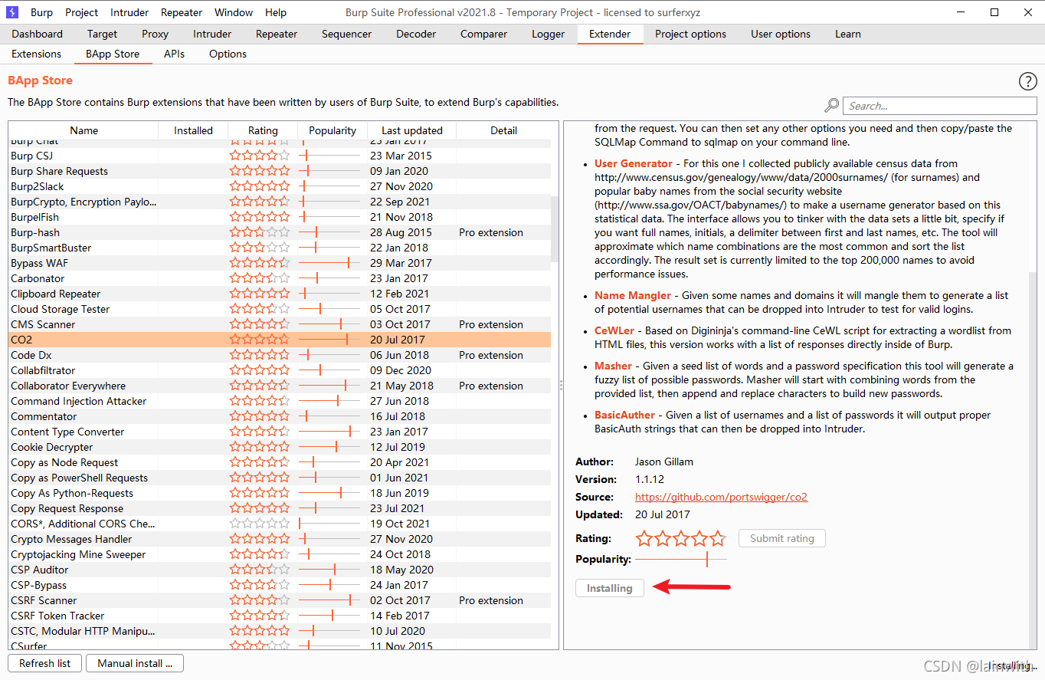Open the Burp menu

tap(41, 12)
